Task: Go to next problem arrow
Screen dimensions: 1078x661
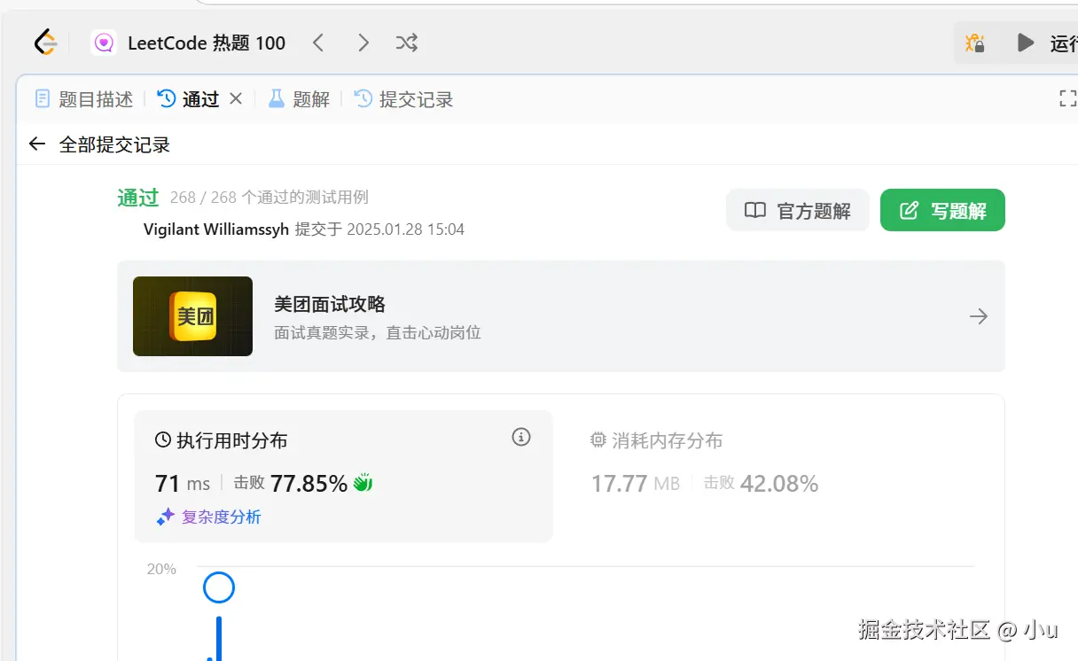Action: (x=363, y=43)
